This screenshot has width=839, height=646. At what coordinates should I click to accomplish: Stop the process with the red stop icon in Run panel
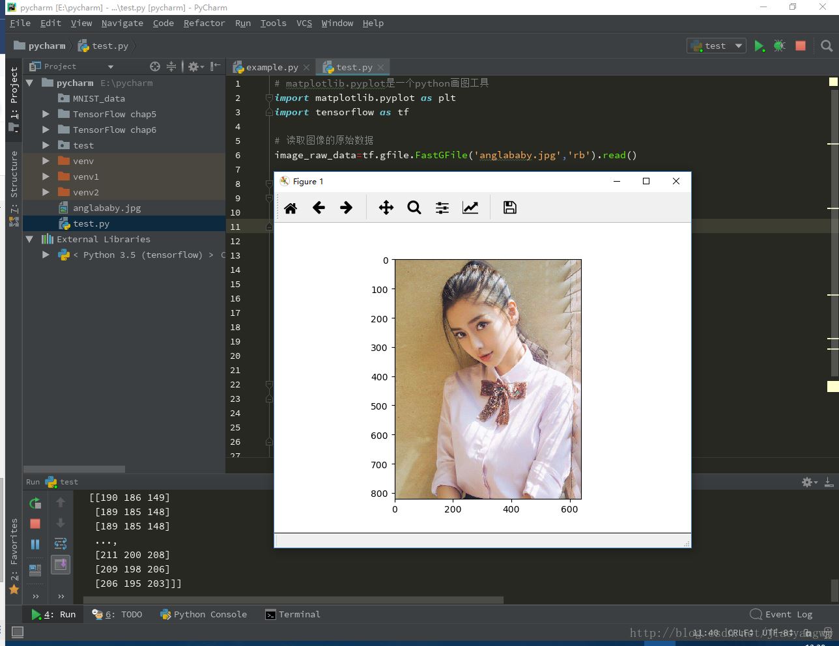click(35, 524)
